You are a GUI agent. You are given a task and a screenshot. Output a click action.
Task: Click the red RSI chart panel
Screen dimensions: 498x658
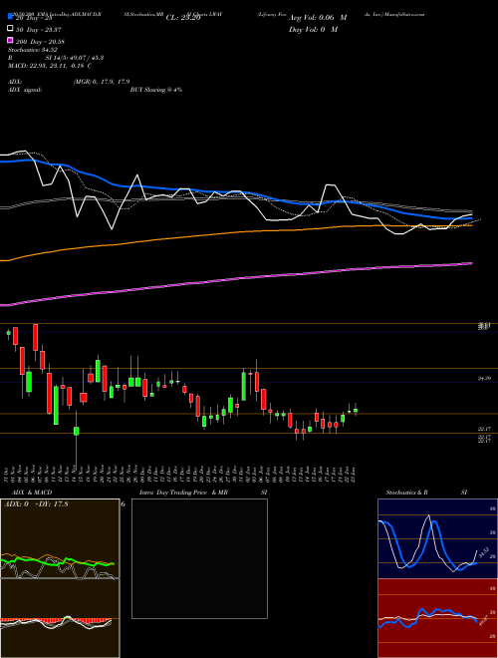[437, 618]
